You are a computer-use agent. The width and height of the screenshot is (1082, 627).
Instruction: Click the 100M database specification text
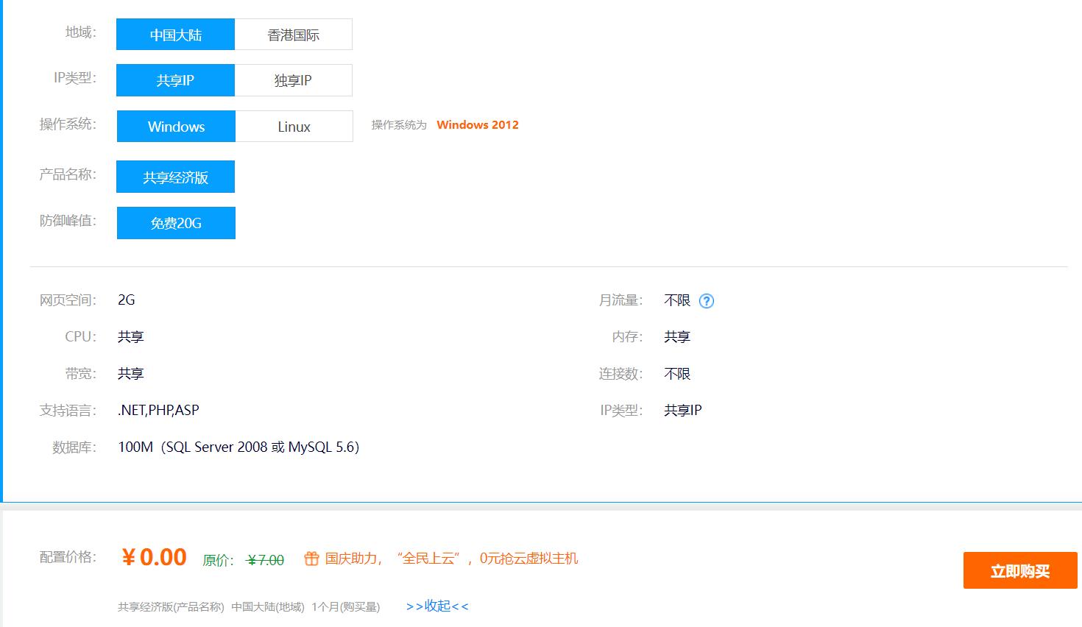click(x=239, y=447)
